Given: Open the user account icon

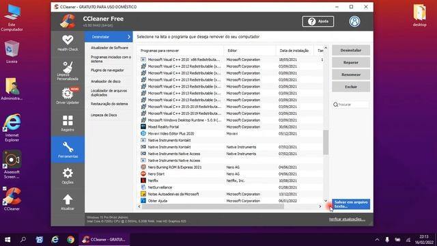Looking at the screenshot, I should [354, 21].
